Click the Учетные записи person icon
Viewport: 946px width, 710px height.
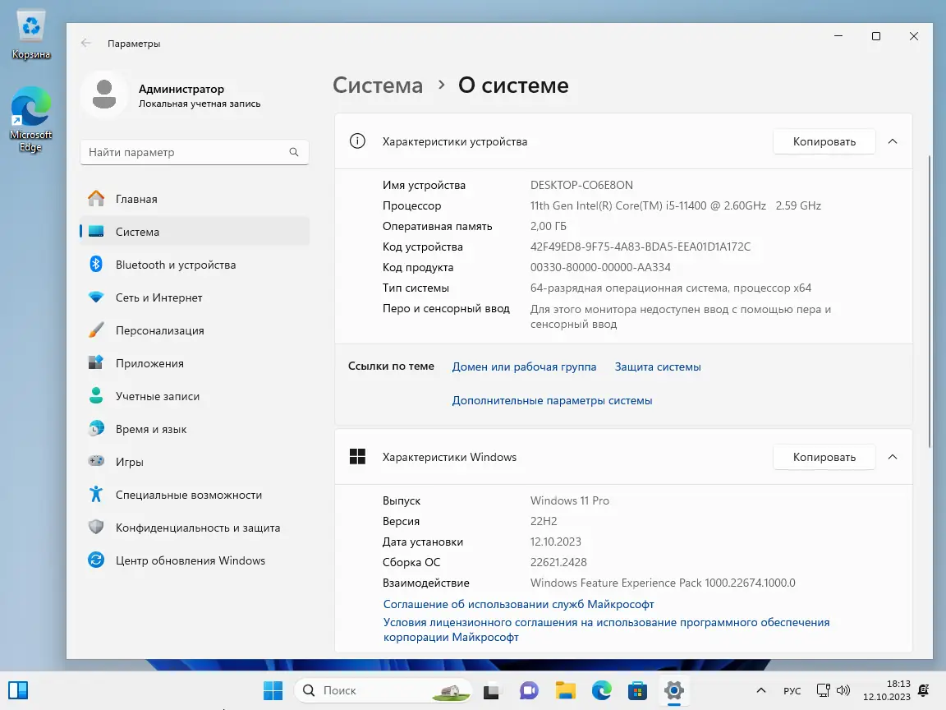(x=96, y=396)
